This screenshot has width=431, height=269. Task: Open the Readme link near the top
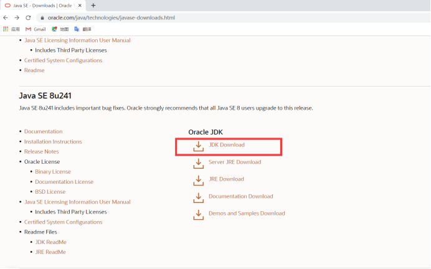34,70
